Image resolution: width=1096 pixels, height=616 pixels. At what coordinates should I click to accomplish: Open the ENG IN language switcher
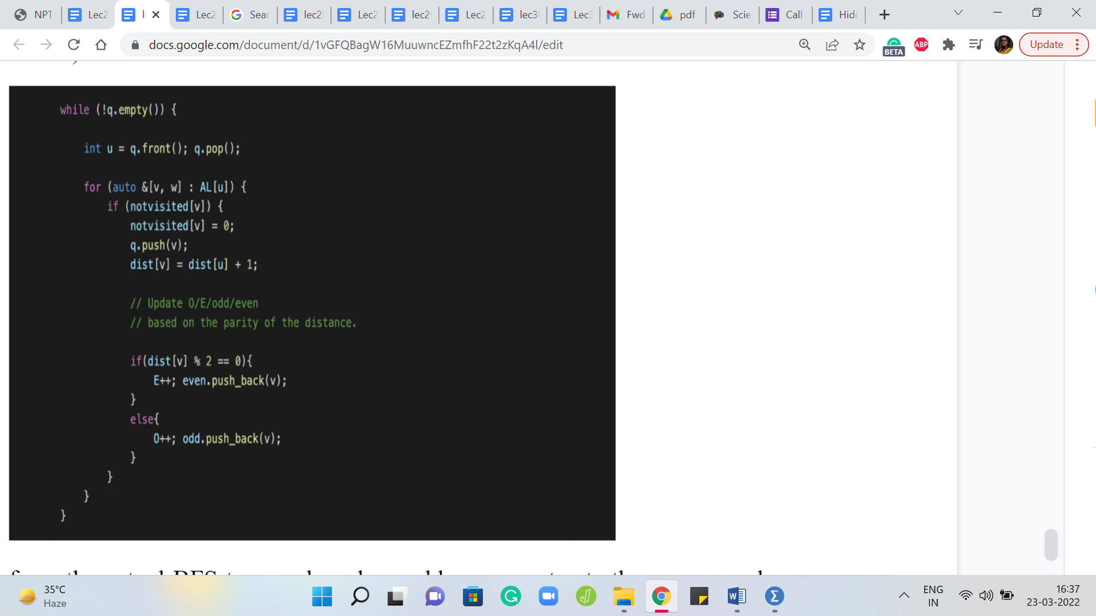[933, 596]
